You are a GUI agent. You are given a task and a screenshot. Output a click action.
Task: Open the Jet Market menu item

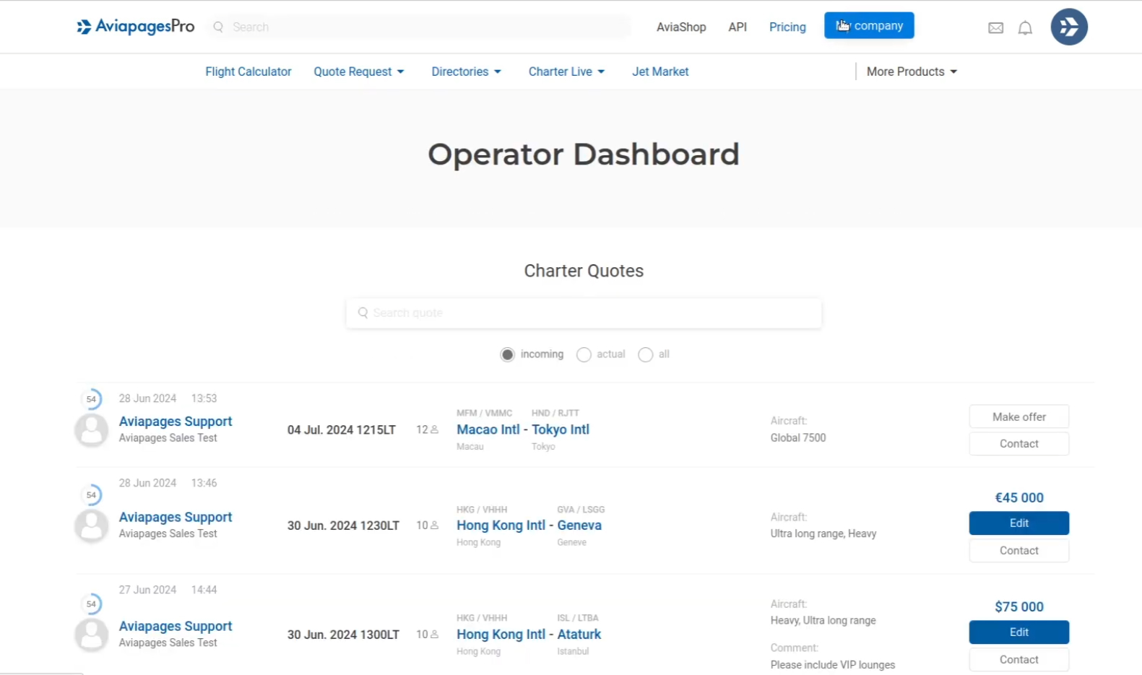[x=660, y=71]
